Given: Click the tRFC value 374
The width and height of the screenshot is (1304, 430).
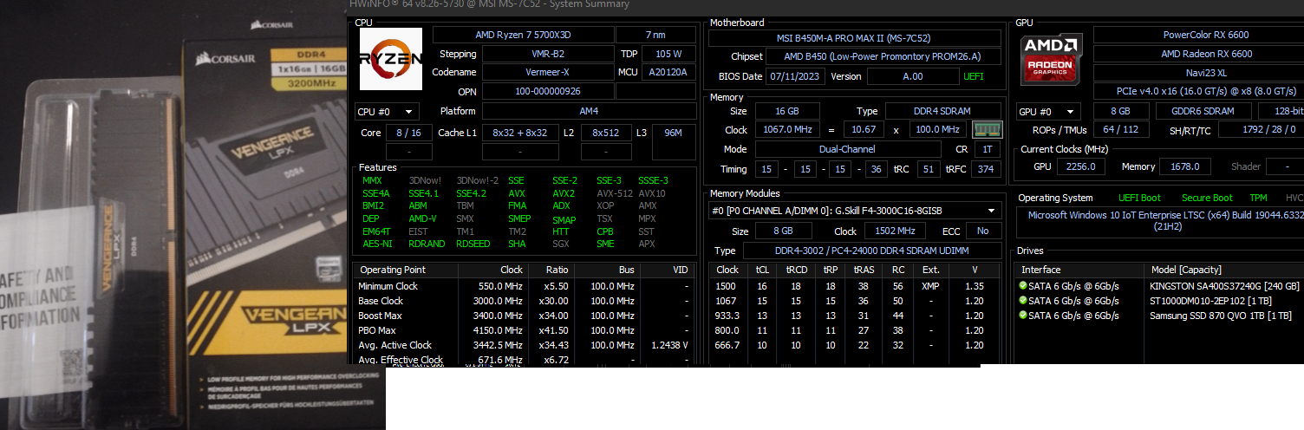Looking at the screenshot, I should click(x=985, y=169).
